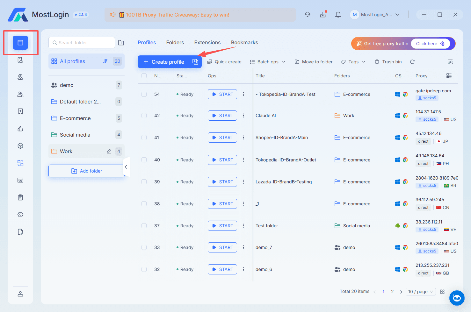Open the bookmark-plus icon in sidebar
Viewport: 471px width, 312px height.
pyautogui.click(x=20, y=111)
